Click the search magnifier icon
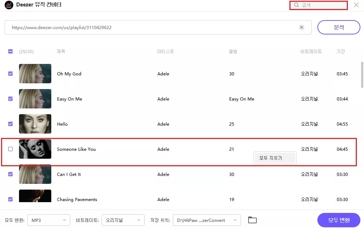The height and width of the screenshot is (228, 364). (x=296, y=5)
